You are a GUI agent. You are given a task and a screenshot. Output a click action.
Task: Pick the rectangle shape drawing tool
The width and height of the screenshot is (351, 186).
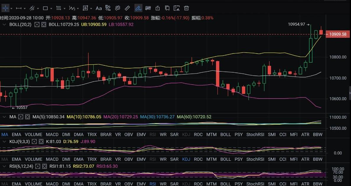45,8
